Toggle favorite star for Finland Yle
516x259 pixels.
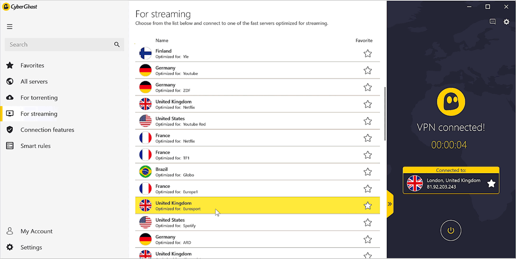pos(368,53)
